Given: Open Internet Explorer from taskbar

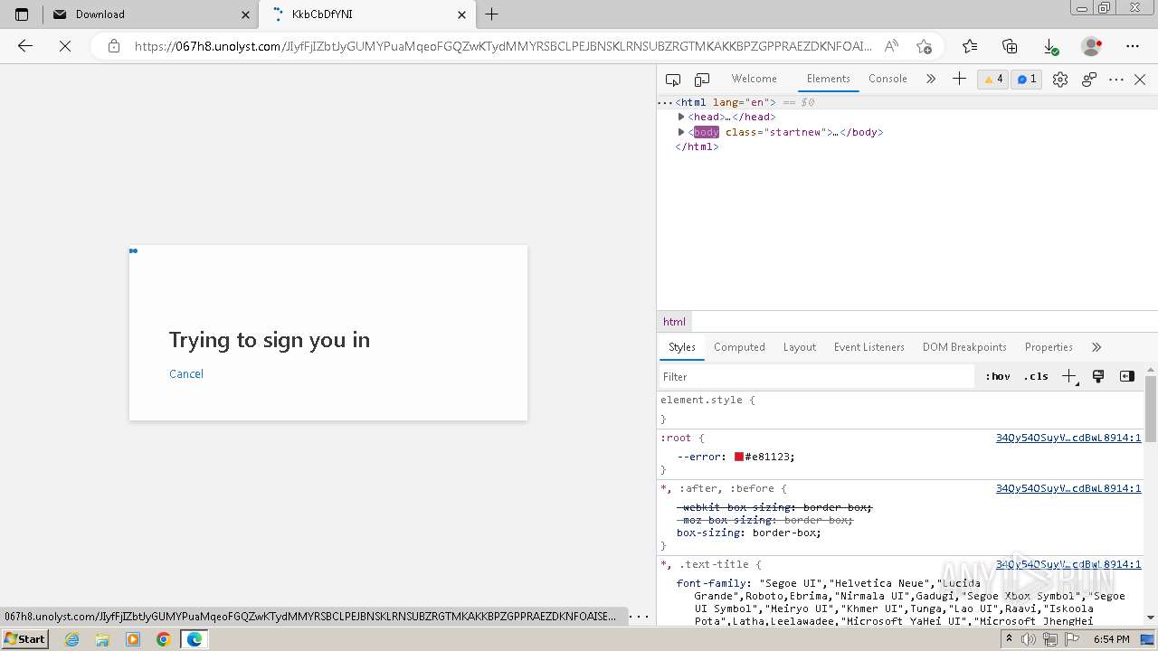Looking at the screenshot, I should (71, 639).
